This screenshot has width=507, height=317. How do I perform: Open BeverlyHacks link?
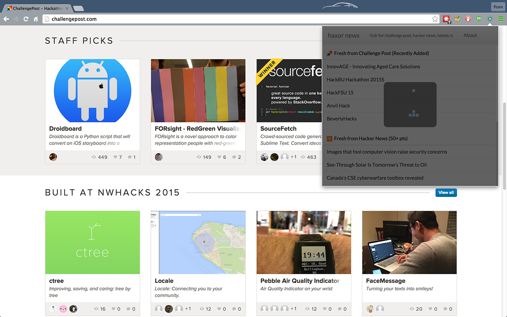342,119
